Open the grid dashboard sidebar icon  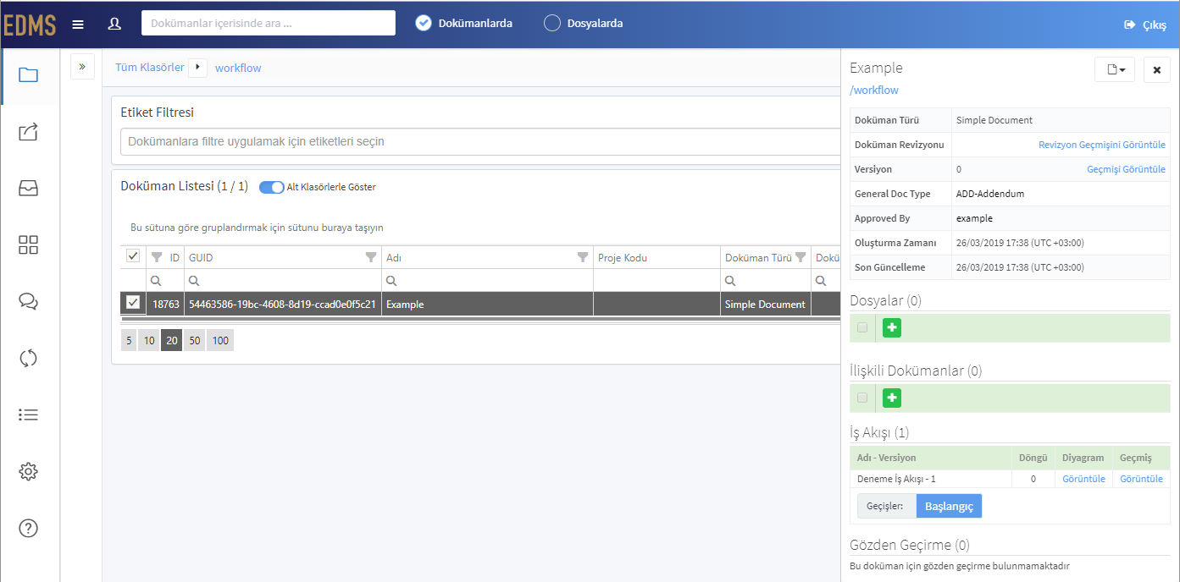point(28,245)
